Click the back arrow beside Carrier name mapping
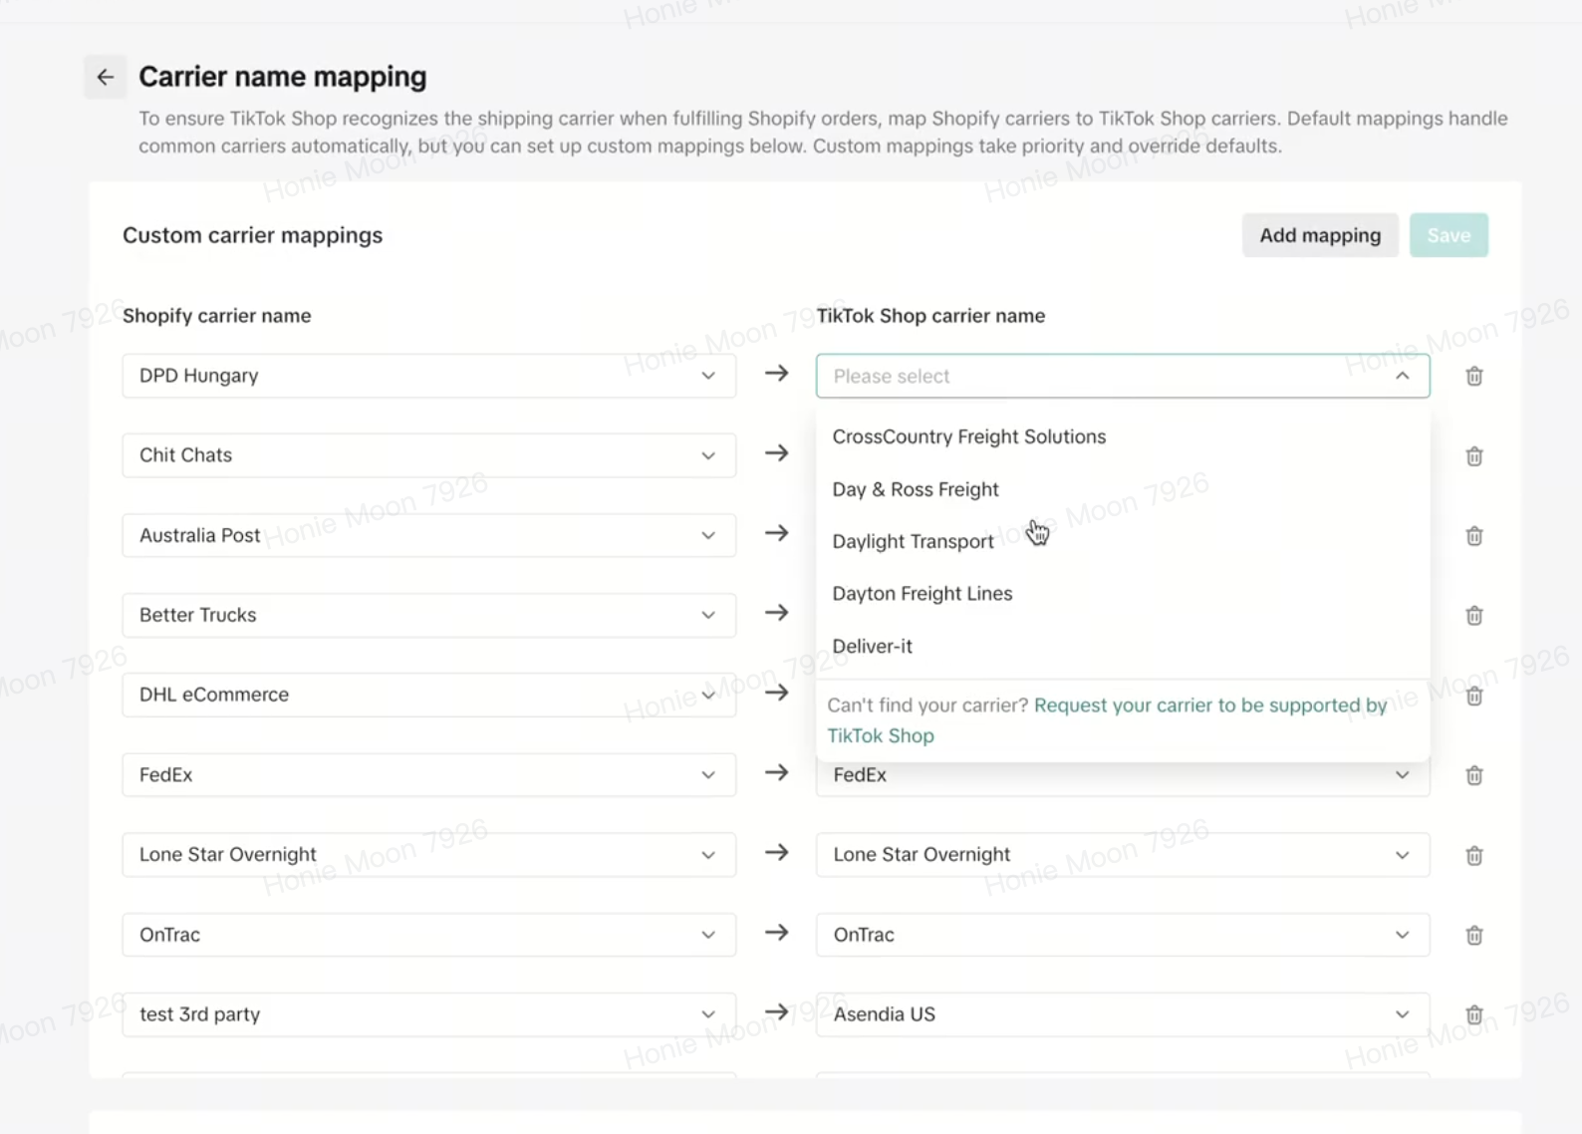Viewport: 1582px width, 1134px height. 105,77
